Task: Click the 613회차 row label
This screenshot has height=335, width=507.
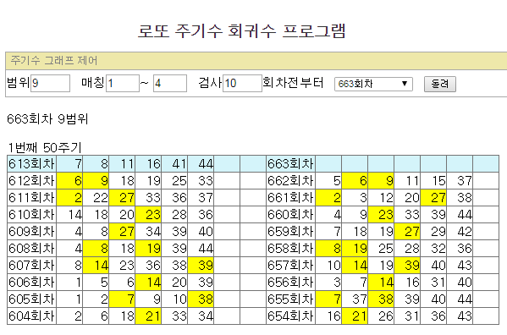Action: point(31,164)
